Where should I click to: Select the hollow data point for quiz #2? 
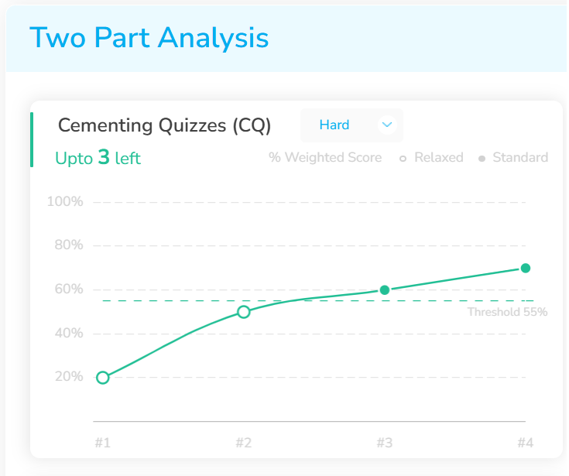244,312
